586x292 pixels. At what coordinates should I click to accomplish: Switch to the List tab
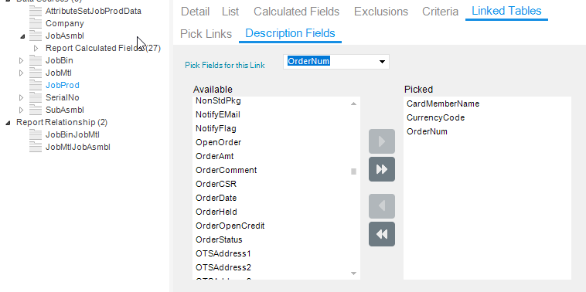pos(230,12)
